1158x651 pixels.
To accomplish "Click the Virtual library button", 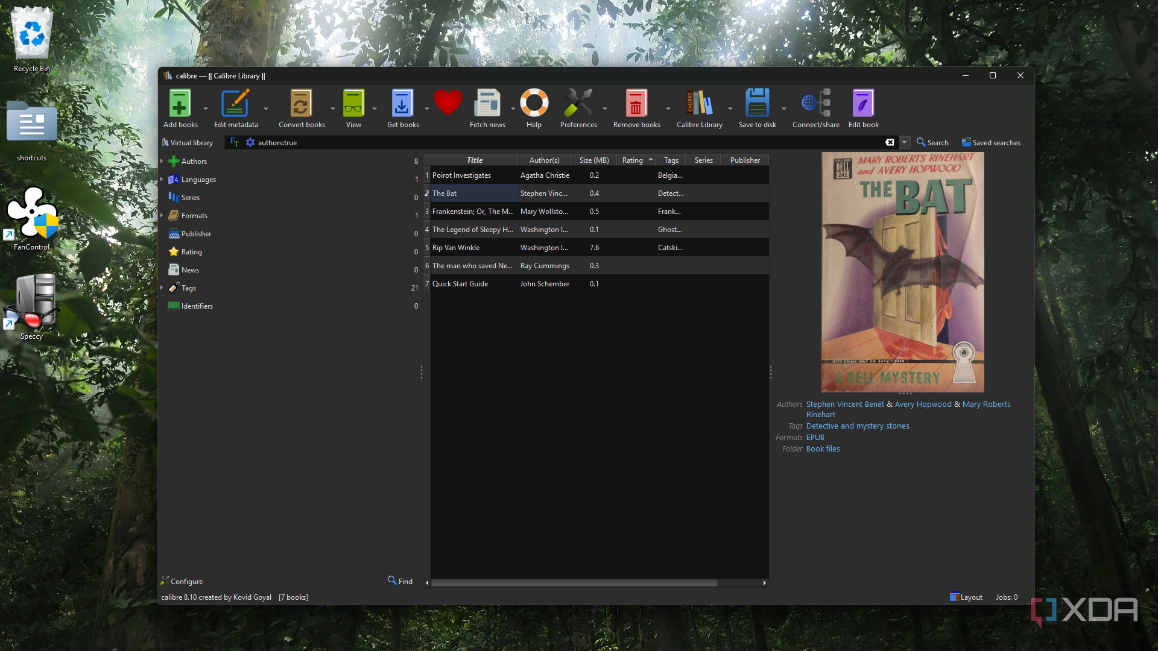I will point(188,142).
